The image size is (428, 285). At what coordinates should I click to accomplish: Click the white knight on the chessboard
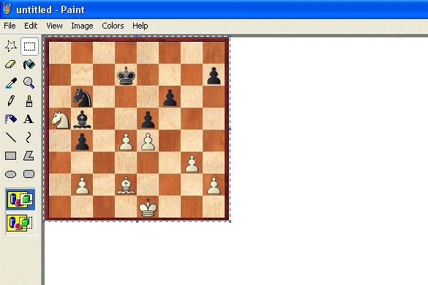pos(60,119)
